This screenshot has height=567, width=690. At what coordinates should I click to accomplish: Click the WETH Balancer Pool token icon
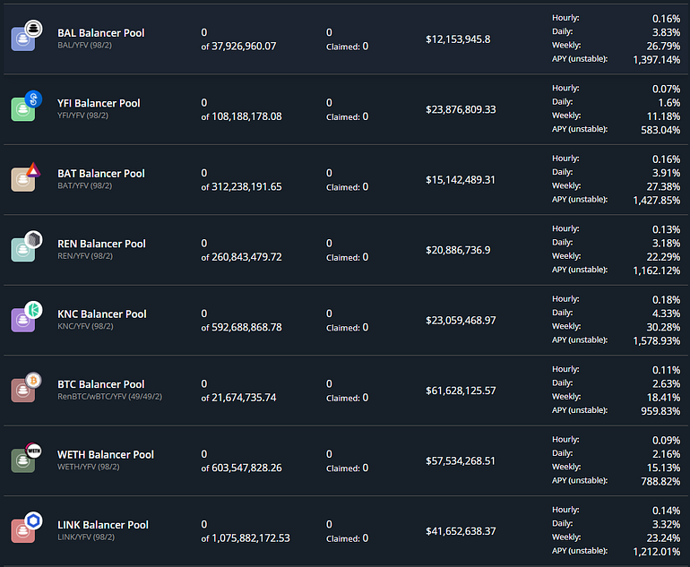(26, 458)
